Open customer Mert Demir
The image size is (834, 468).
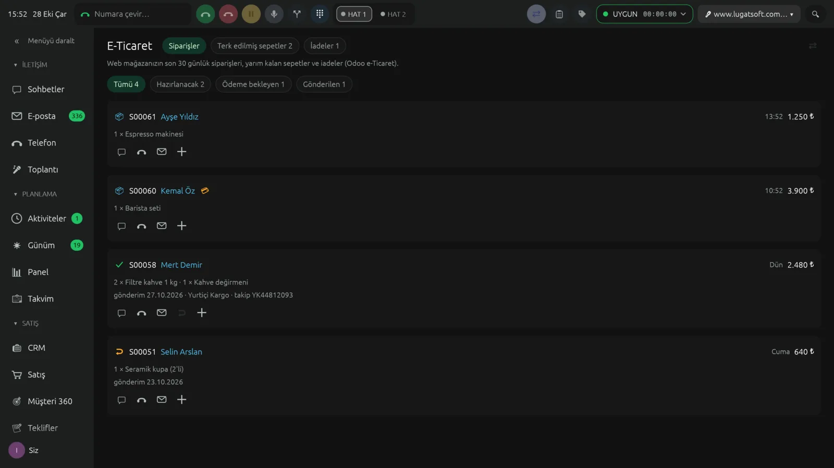[x=181, y=265]
